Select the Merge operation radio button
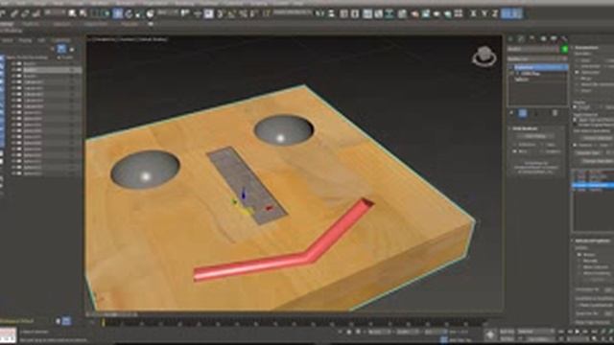This screenshot has width=614, height=345. coord(578,79)
